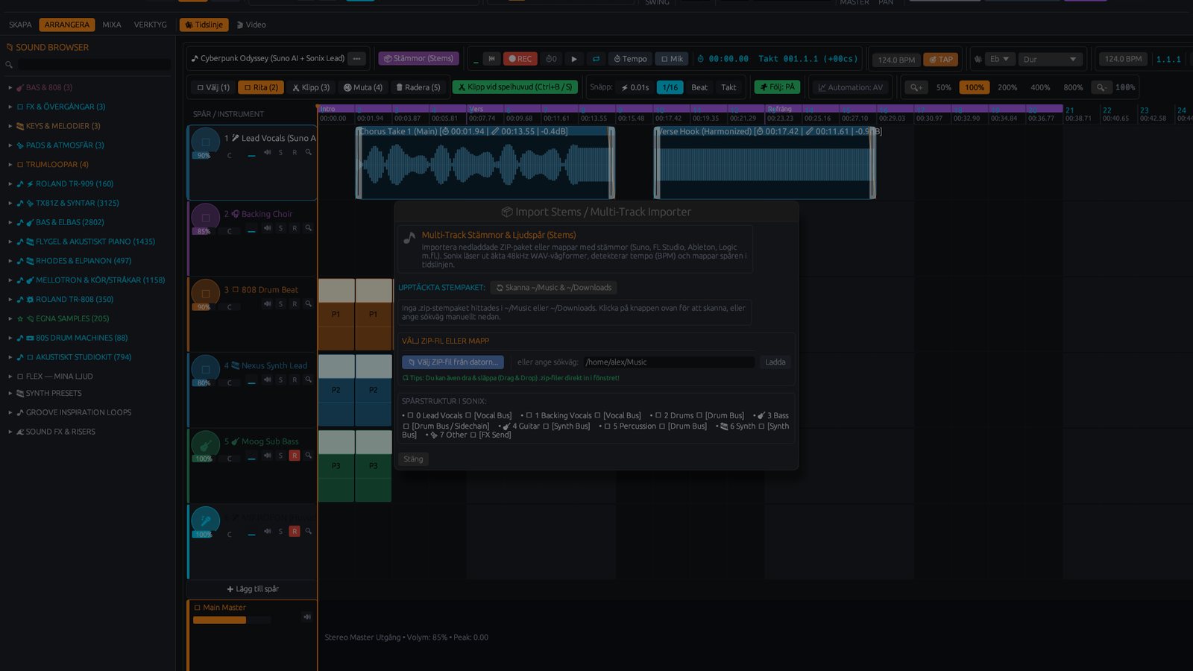Click the Sound Browser search icon
Viewport: 1193px width, 671px height.
(9, 65)
